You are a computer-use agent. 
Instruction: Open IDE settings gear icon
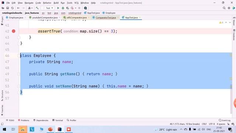[x=229, y=8]
